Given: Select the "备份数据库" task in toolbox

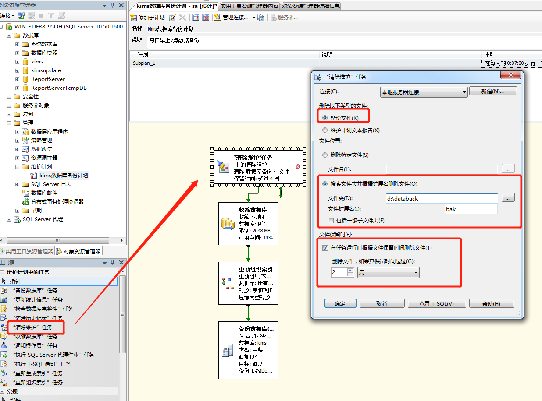Looking at the screenshot, I should click(x=35, y=290).
